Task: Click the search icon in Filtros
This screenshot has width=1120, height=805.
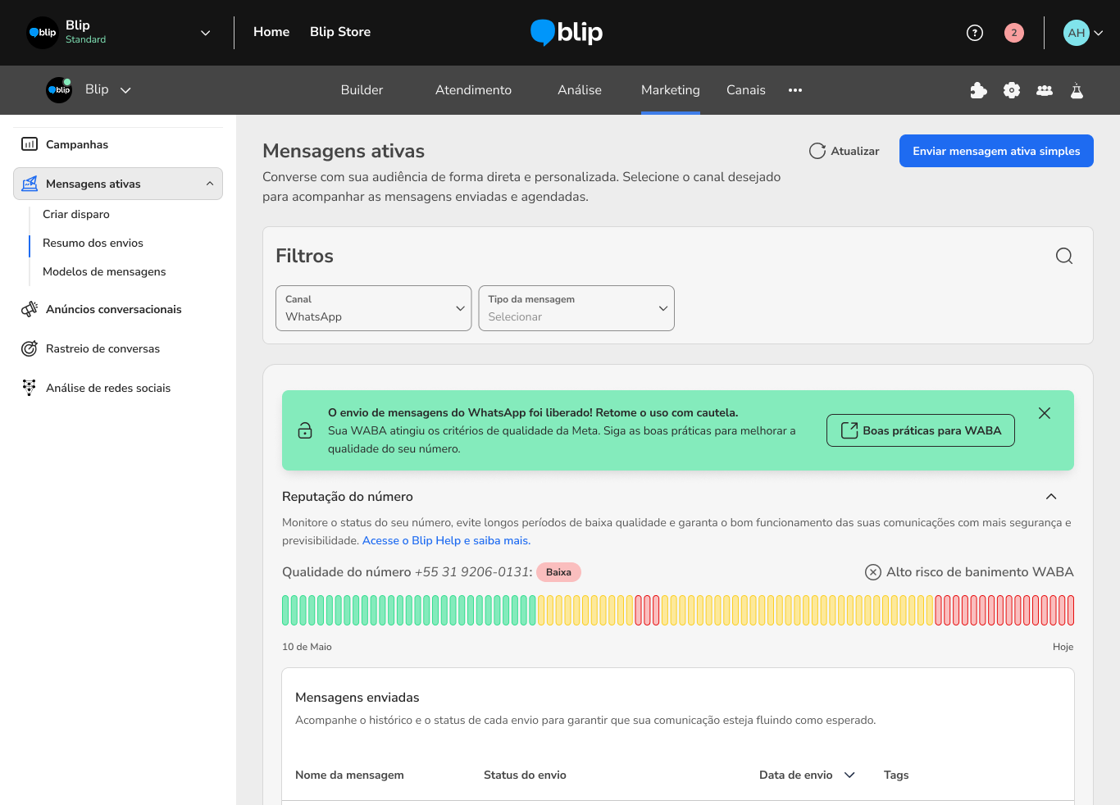Action: point(1063,256)
